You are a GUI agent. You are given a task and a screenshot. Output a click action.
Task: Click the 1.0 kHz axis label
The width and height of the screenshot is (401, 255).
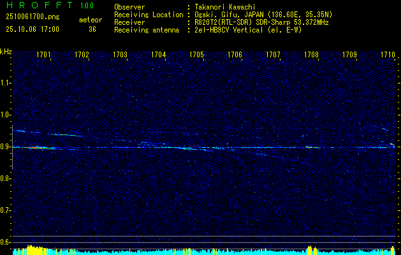click(x=6, y=115)
